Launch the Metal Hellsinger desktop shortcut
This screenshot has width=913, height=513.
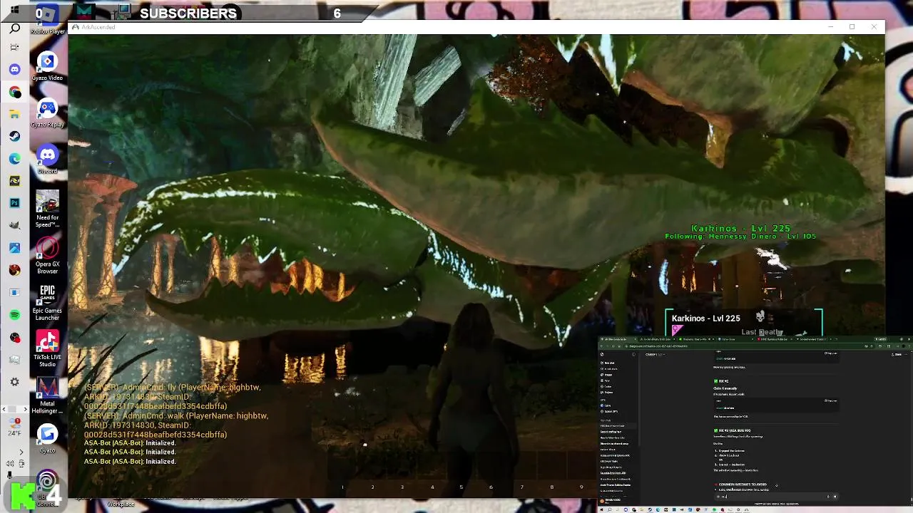click(x=47, y=395)
